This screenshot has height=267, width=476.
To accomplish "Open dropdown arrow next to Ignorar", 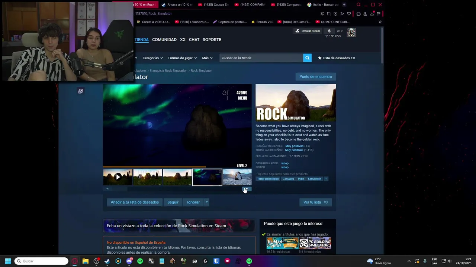I will tap(206, 202).
